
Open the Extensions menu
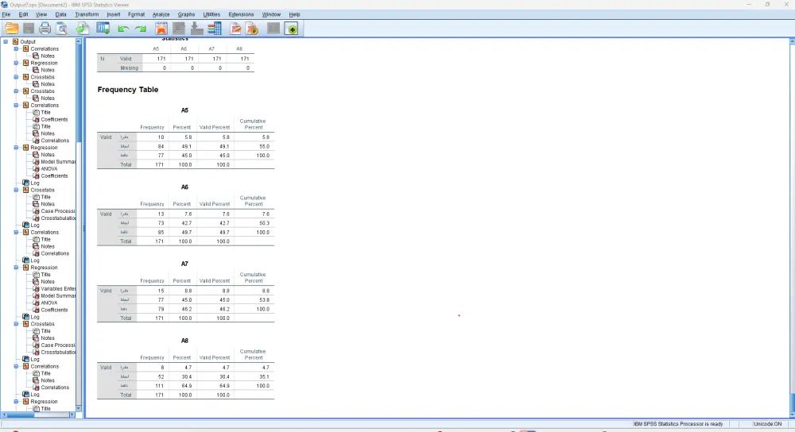[x=241, y=14]
